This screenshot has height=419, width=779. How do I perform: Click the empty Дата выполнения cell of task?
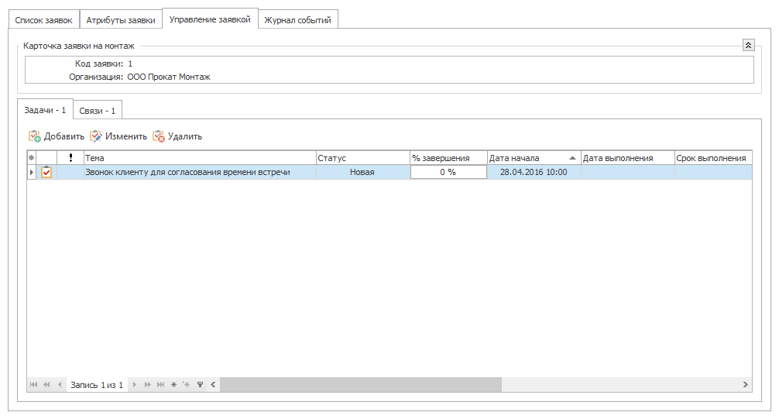pyautogui.click(x=627, y=172)
